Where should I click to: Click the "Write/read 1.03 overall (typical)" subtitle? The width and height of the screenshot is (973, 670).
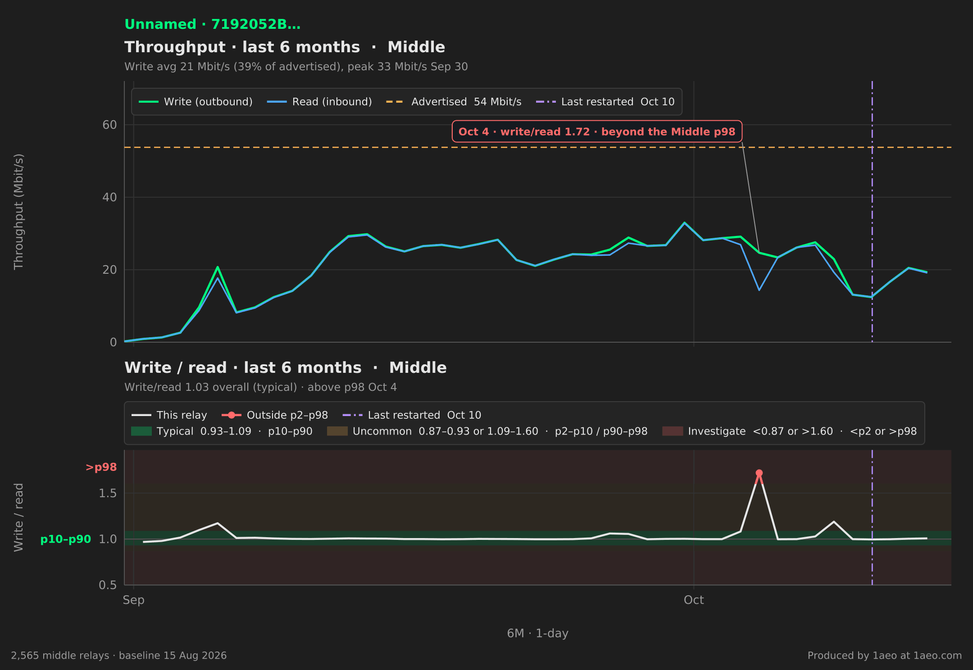[260, 387]
